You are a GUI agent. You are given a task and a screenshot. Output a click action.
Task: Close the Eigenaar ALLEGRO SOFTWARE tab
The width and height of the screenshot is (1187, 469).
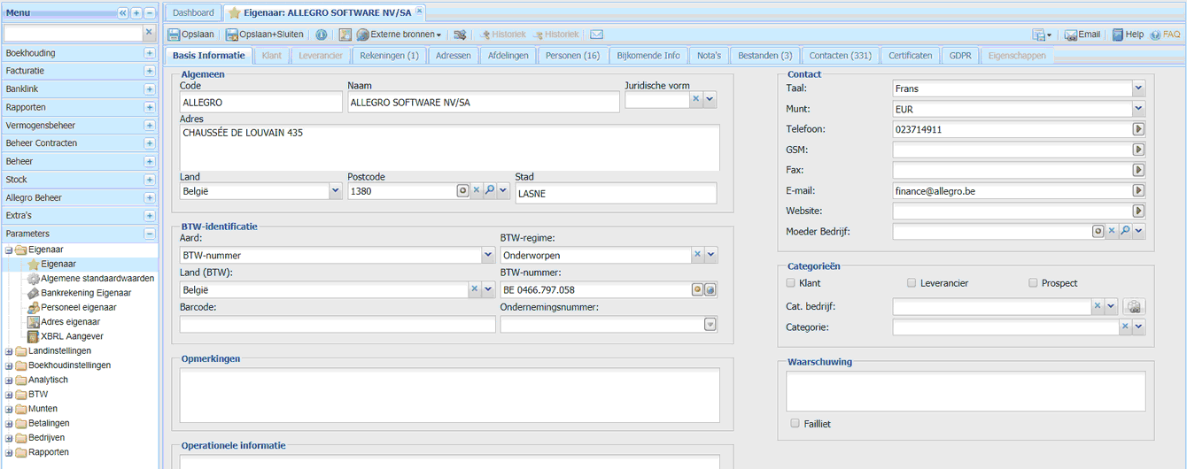pos(419,11)
